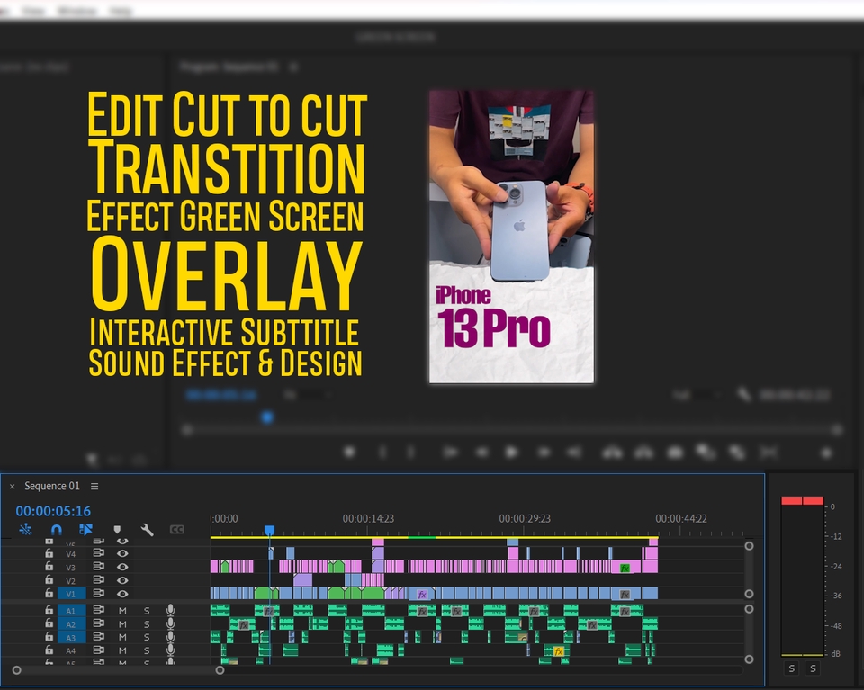Click the left Solo button under audio meters
This screenshot has height=690, width=864.
pyautogui.click(x=792, y=668)
